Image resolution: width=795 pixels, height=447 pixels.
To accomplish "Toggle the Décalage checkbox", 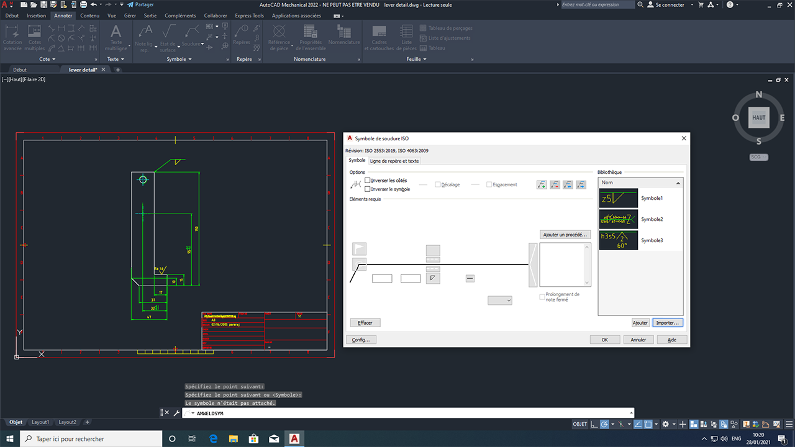I will [x=438, y=184].
